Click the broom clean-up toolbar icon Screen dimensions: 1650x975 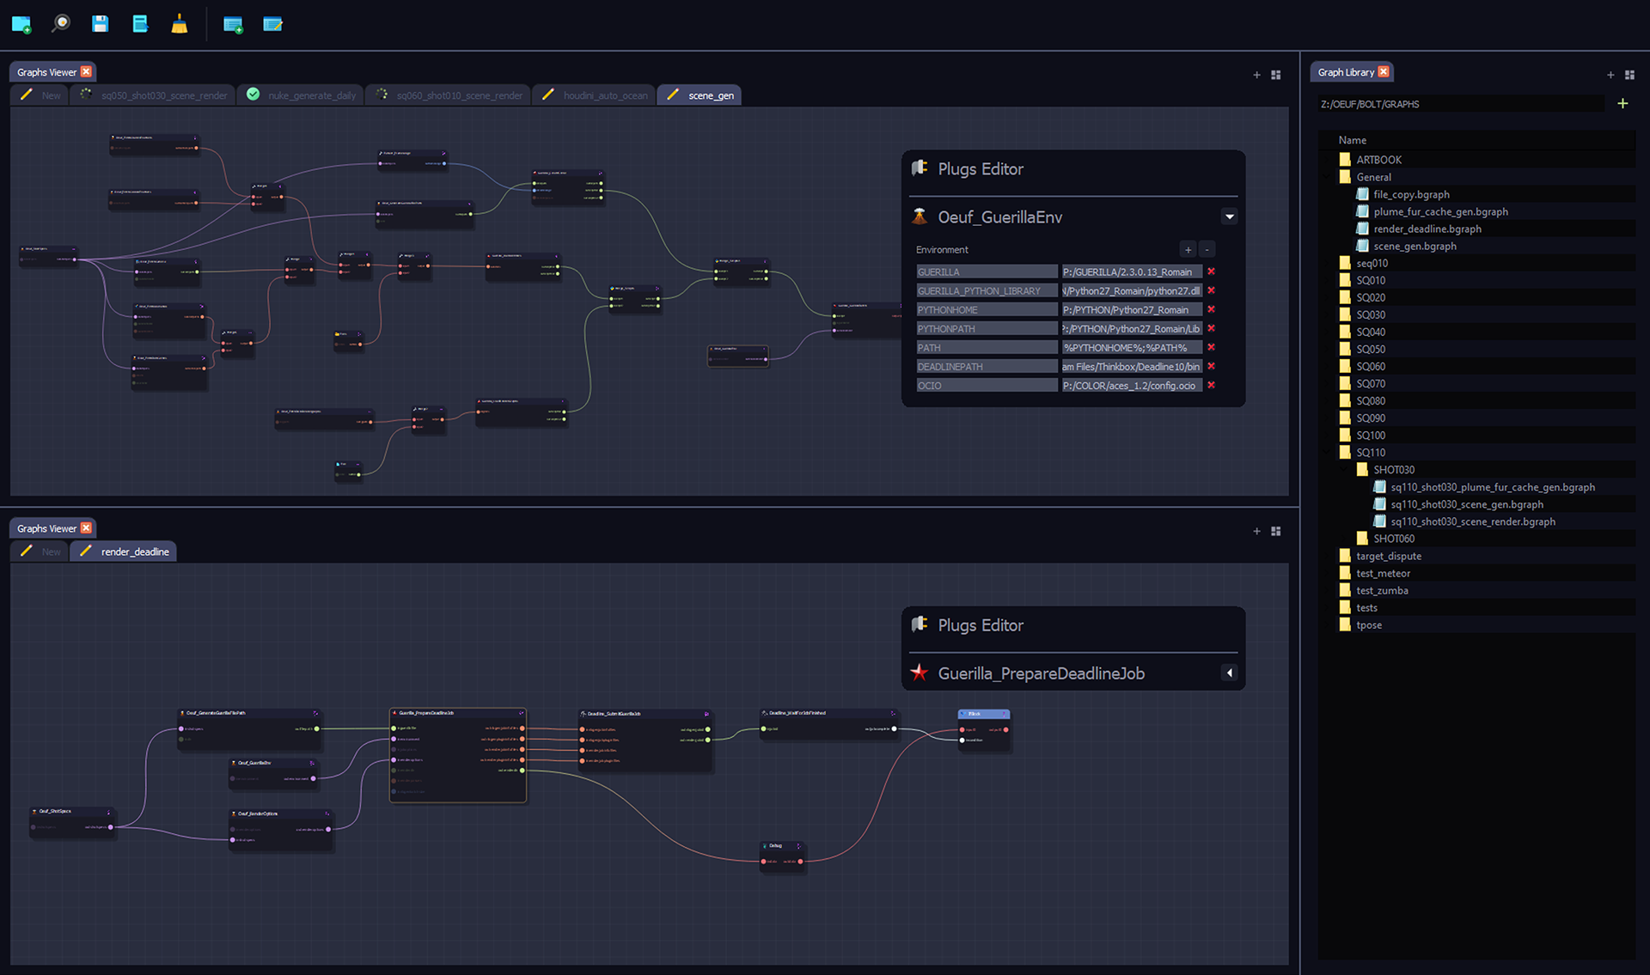179,23
